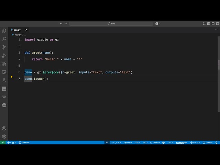Change line endings via CRLF
The image size is (220, 165).
pos(145,143)
